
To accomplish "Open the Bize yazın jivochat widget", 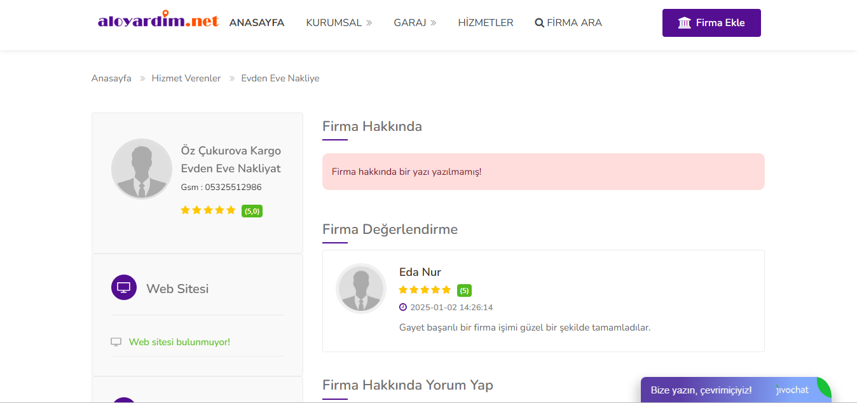I will [736, 390].
